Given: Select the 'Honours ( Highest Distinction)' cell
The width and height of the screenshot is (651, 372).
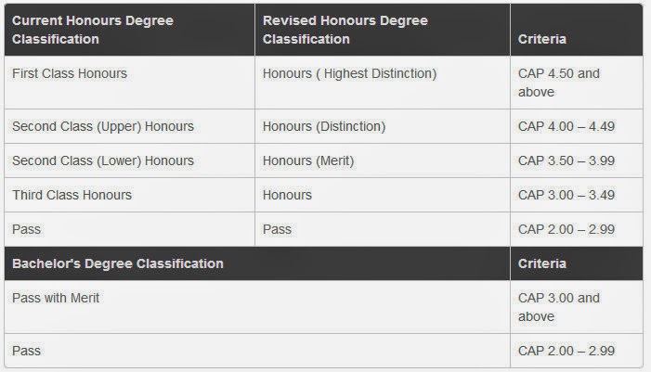Looking at the screenshot, I should (349, 73).
